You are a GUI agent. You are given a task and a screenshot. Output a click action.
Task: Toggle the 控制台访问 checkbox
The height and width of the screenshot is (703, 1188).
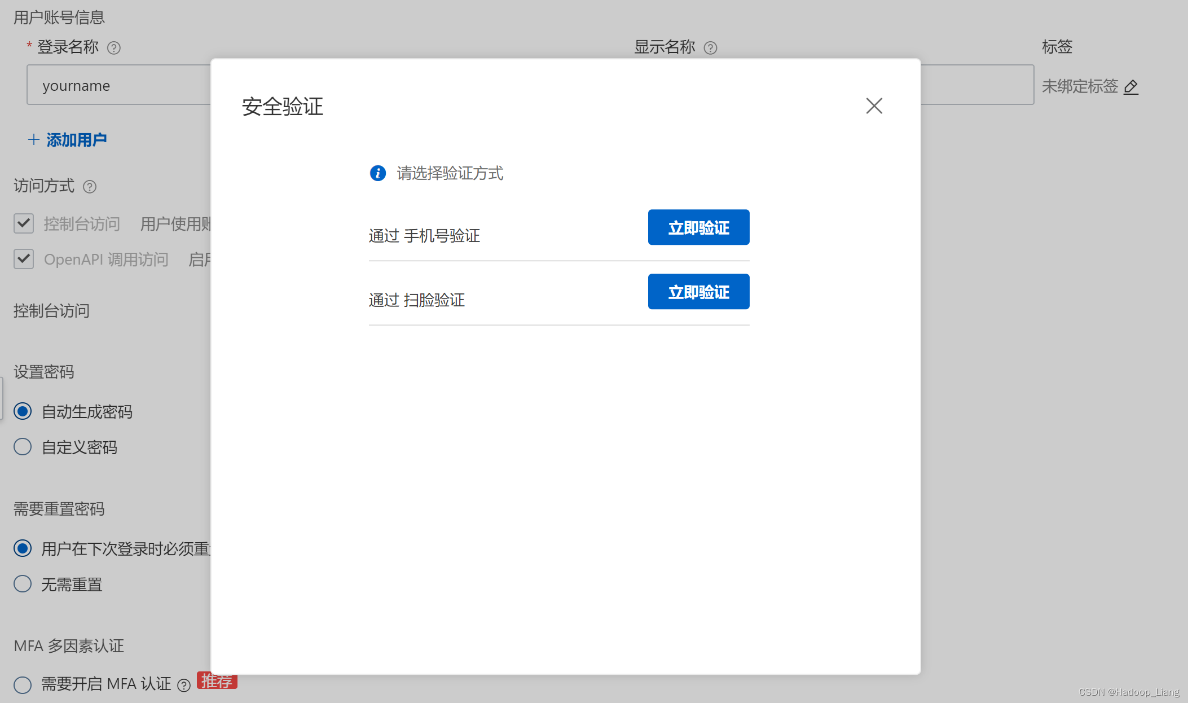click(x=24, y=223)
